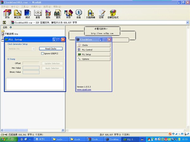The image size is (190, 142).
Task: Click the file list scroll right arrow
Action: click(x=63, y=130)
